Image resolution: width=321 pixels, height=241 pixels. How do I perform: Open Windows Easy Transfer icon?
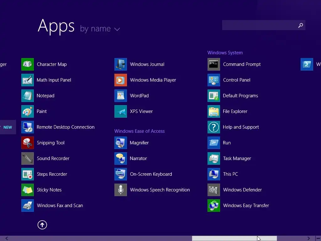point(214,205)
